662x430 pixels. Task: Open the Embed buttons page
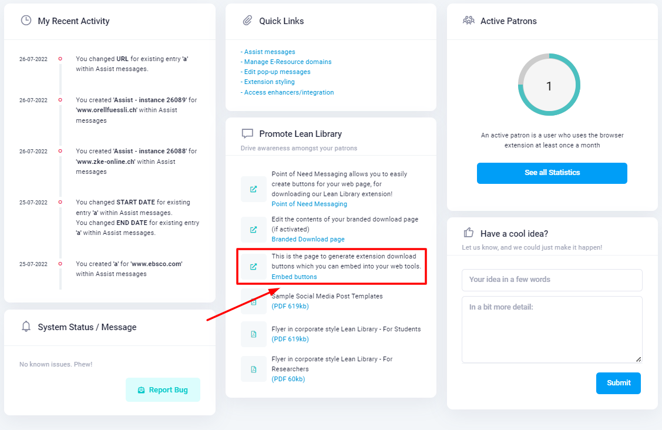coord(294,276)
